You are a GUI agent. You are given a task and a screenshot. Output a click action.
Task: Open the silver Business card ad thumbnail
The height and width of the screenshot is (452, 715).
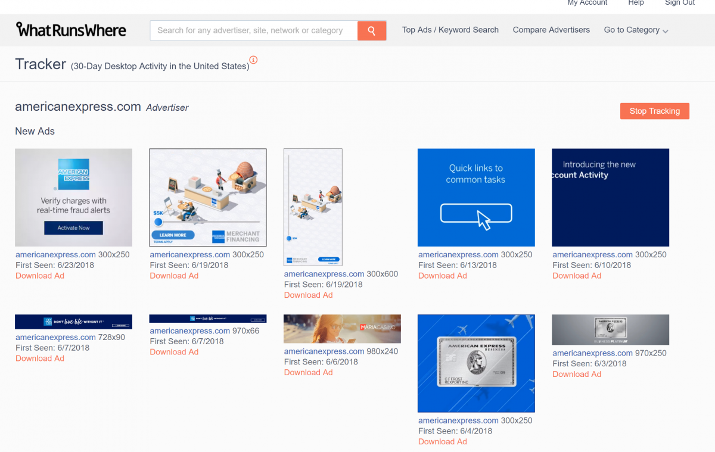pyautogui.click(x=476, y=363)
